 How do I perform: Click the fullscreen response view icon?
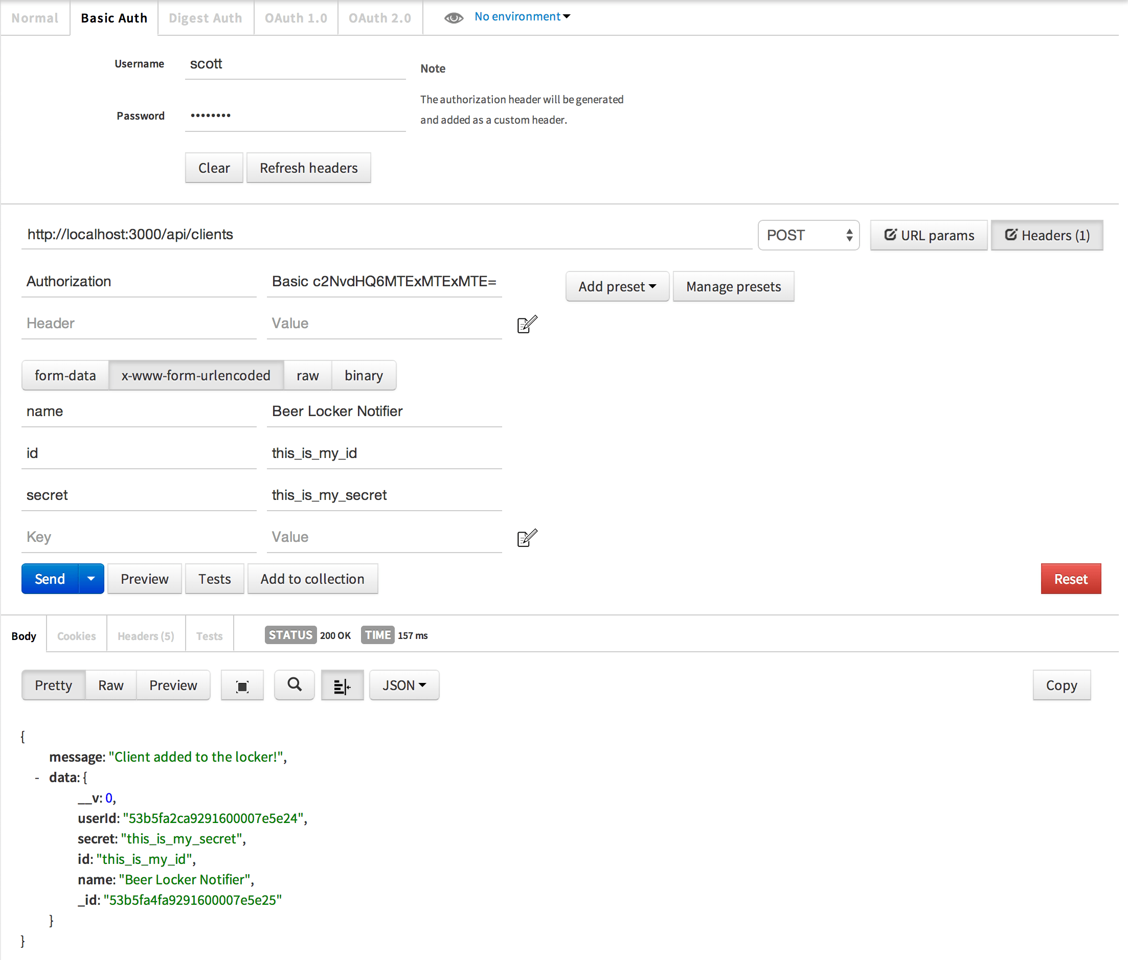click(243, 685)
